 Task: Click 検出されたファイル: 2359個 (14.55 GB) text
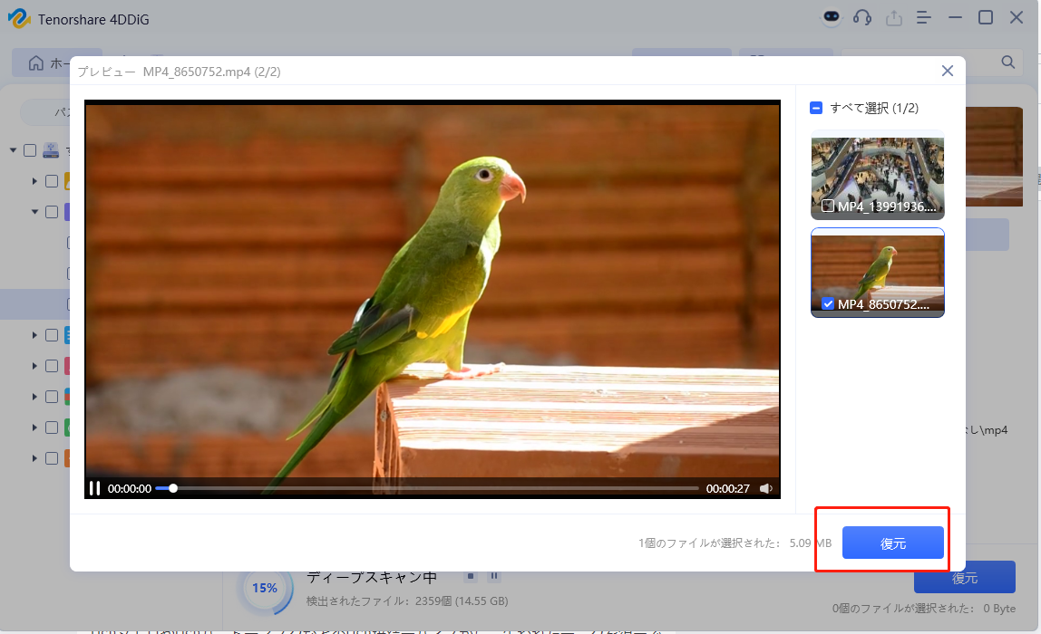pyautogui.click(x=407, y=601)
